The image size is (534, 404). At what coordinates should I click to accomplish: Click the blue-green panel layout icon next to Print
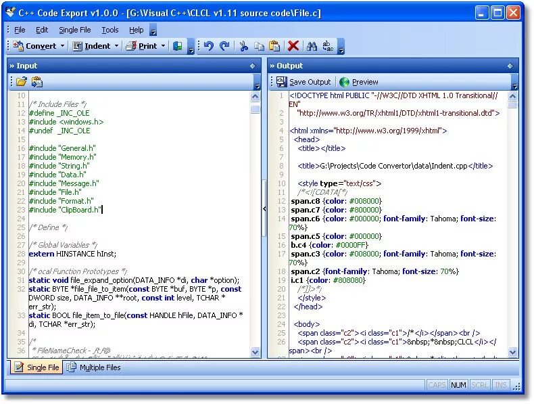point(177,46)
